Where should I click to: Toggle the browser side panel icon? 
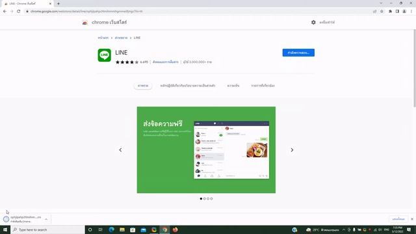point(397,12)
